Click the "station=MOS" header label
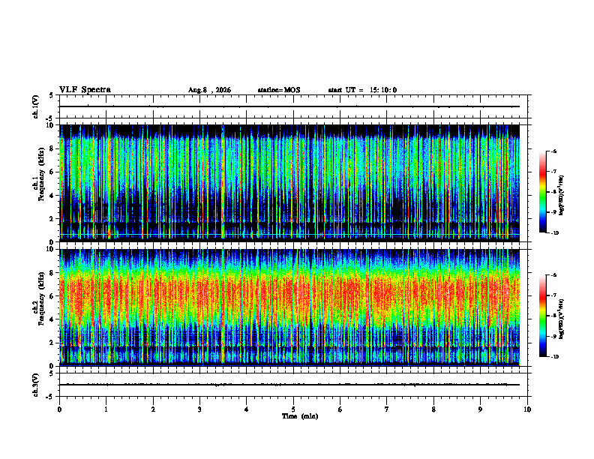Viewport: 594px width, 459px height. click(279, 90)
